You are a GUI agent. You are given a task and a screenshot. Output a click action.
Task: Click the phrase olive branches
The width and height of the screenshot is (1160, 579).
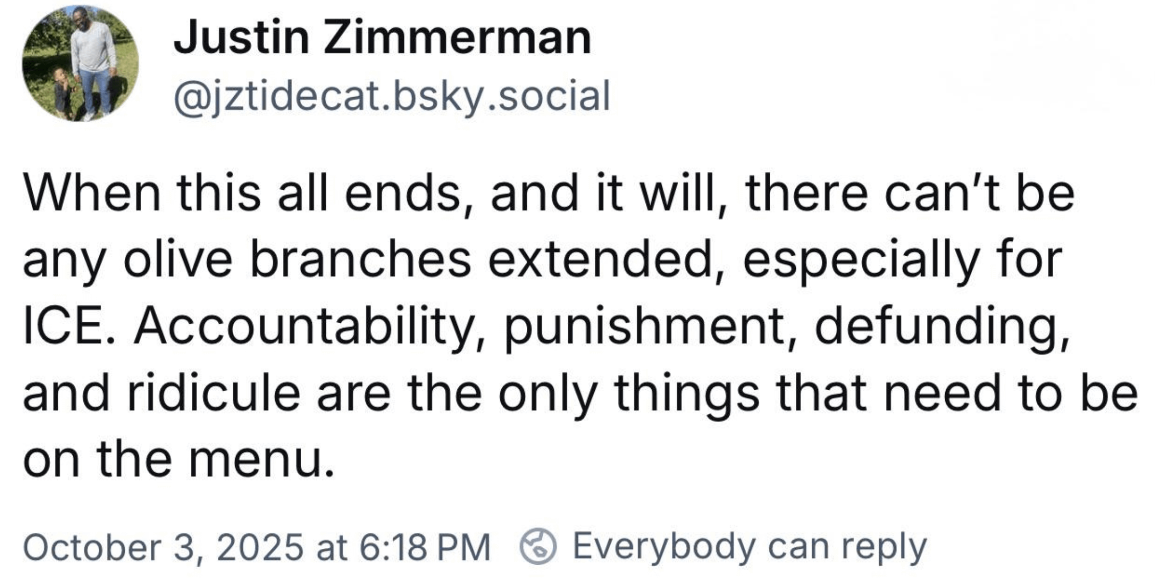[x=298, y=260]
